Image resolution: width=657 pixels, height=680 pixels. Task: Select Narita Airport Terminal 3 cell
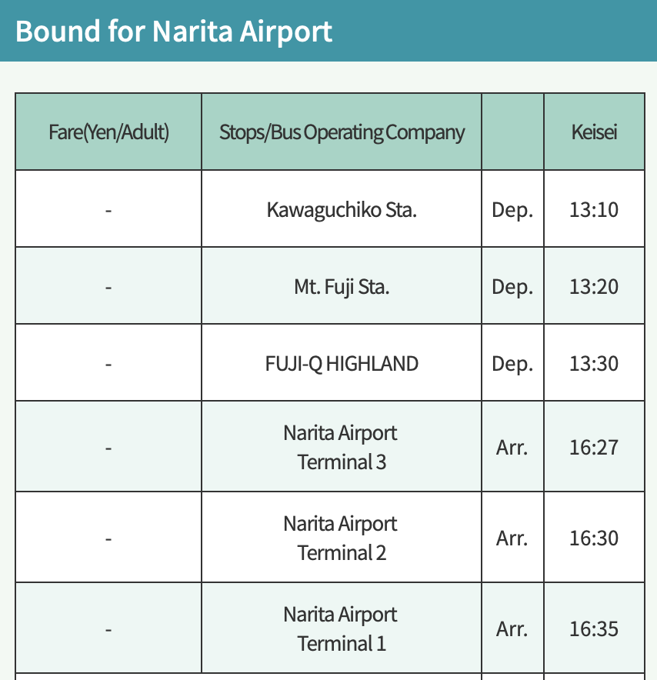342,447
